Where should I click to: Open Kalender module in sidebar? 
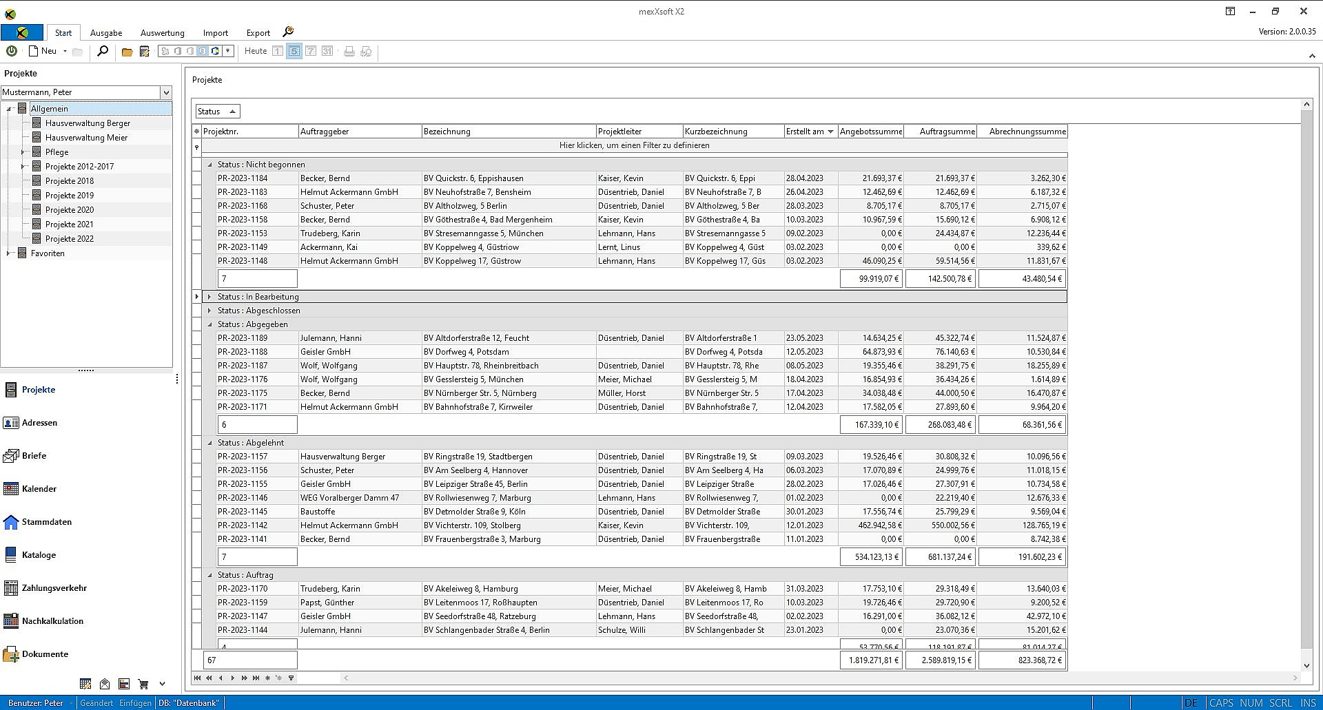[x=31, y=489]
